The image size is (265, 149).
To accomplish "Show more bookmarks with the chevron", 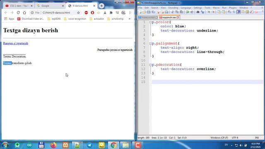I will coord(130,19).
